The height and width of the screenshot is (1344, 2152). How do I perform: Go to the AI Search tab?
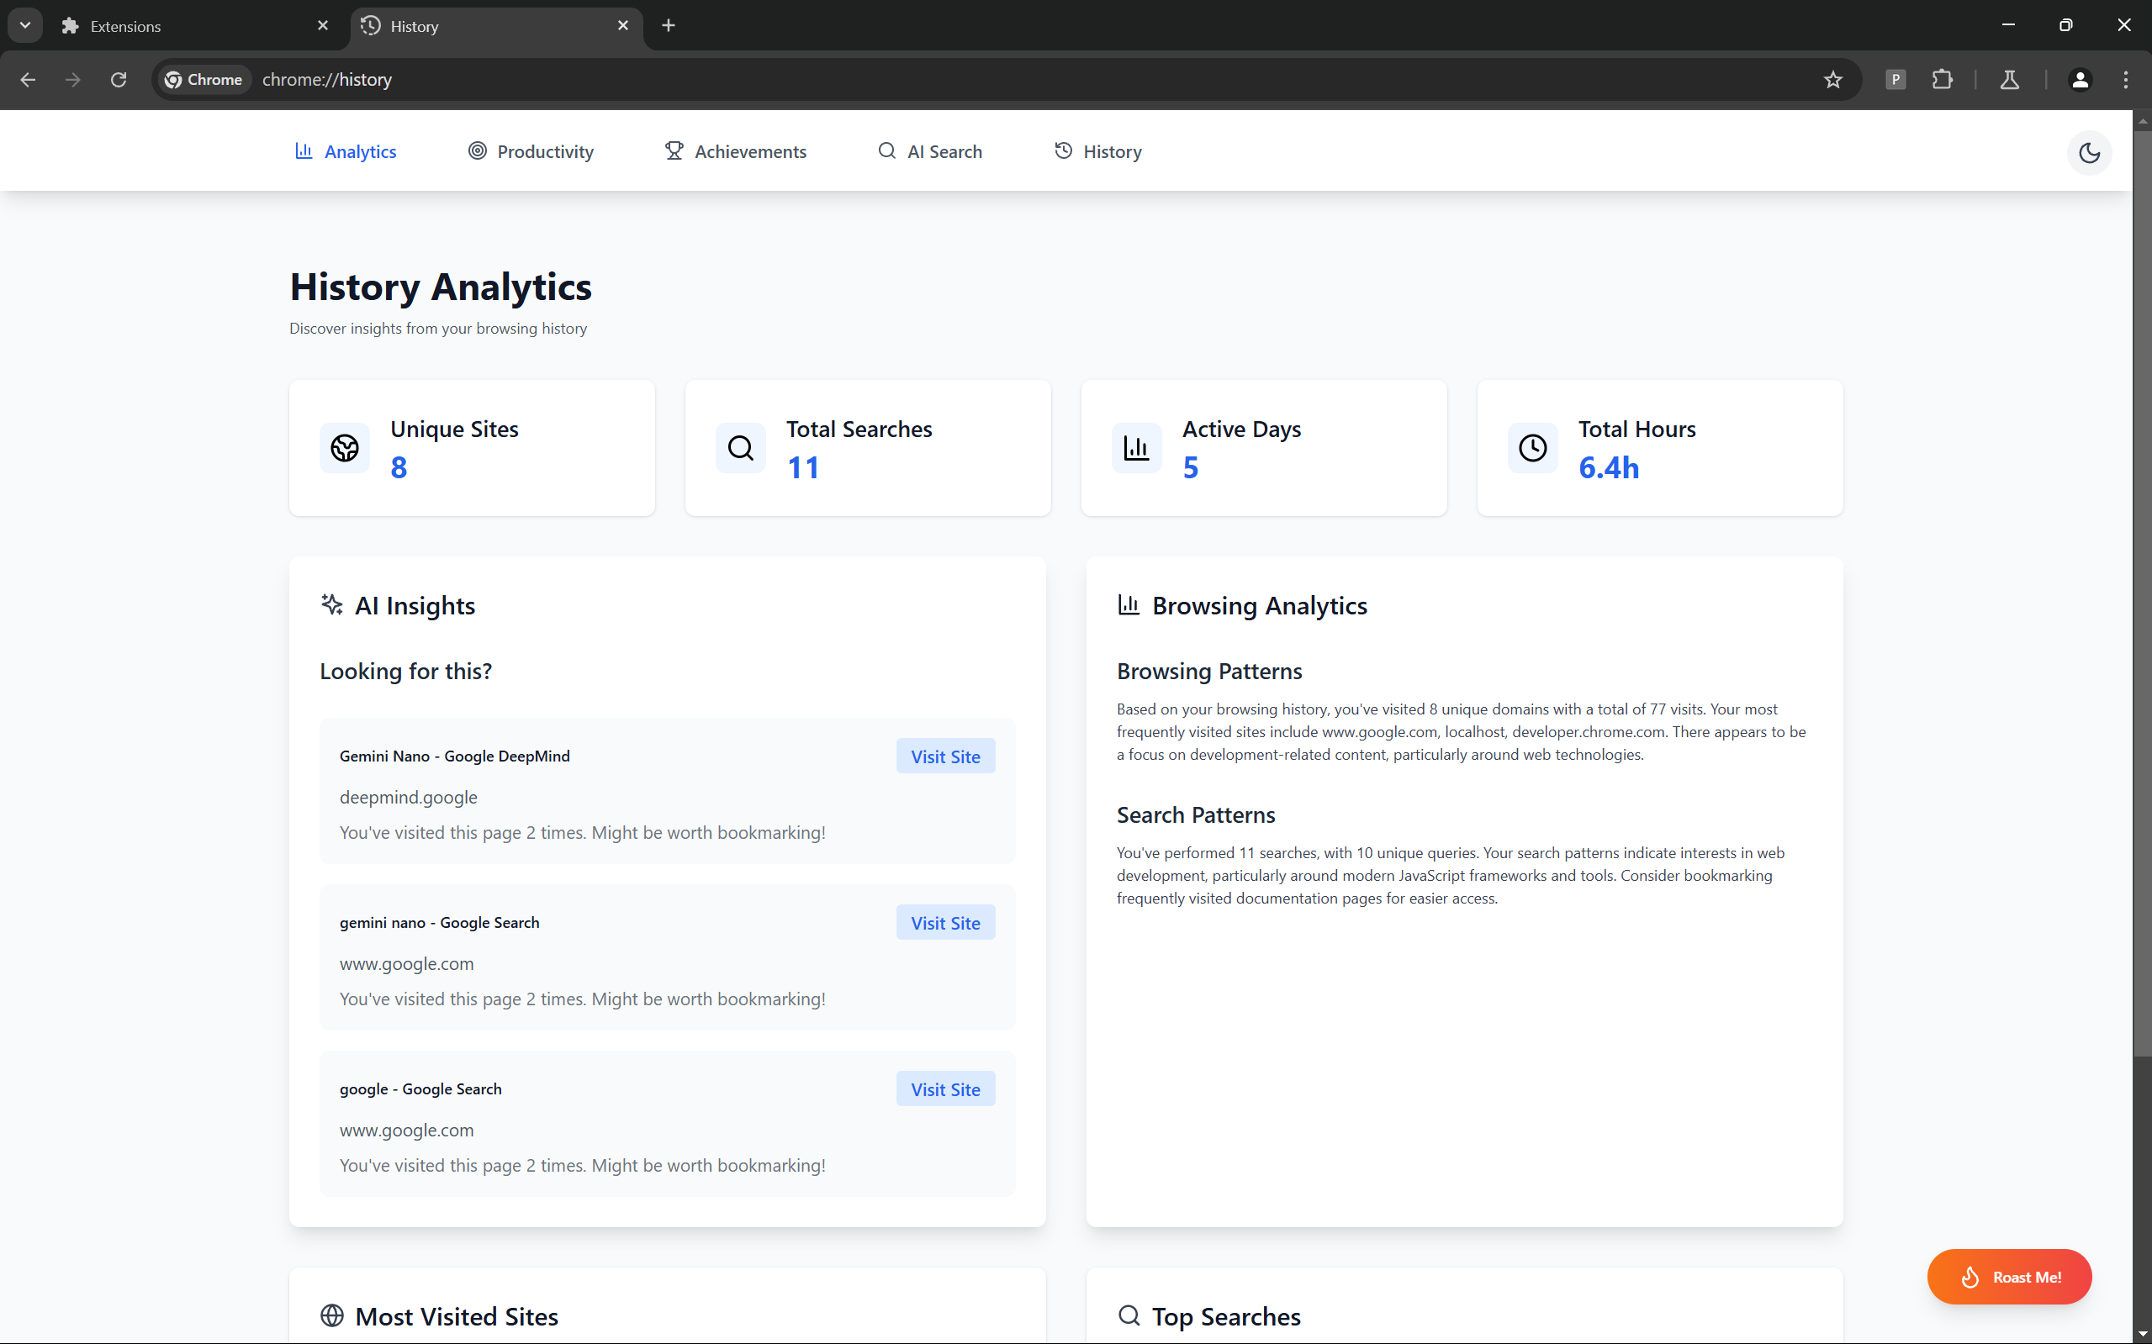coord(929,152)
